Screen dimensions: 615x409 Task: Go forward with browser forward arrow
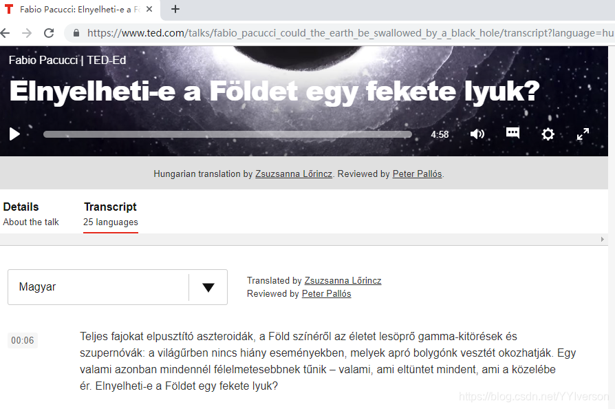(27, 33)
